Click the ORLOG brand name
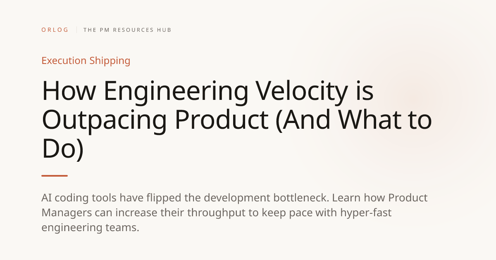Screen dimensions: 496x260 55,30
